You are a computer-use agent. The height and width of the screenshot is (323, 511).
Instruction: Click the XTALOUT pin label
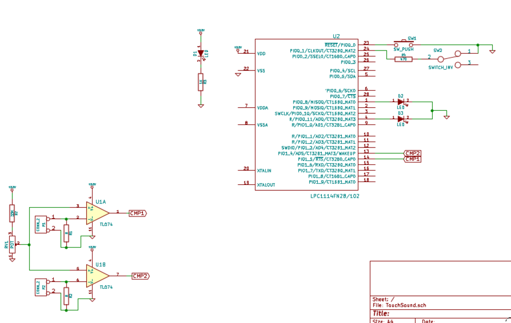[x=266, y=185]
